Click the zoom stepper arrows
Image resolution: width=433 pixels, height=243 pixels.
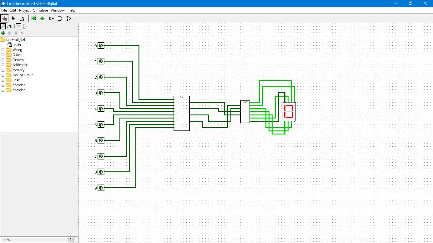pos(70,240)
